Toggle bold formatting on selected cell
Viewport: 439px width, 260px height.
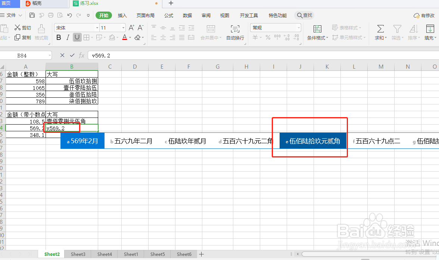59,37
